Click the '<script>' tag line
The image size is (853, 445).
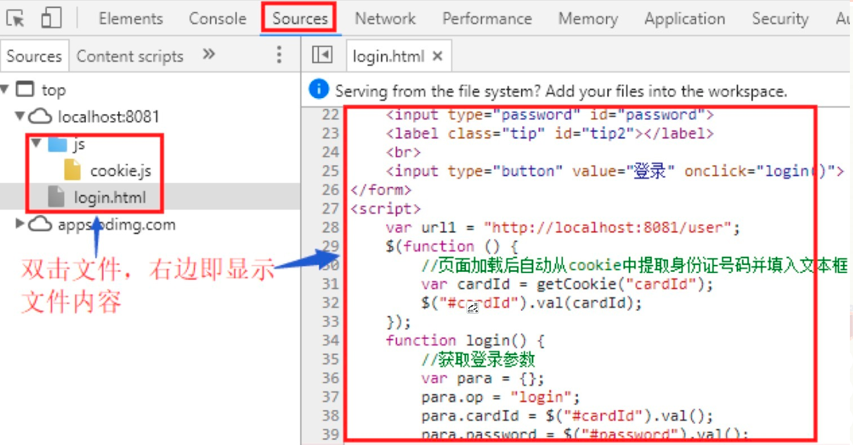tap(386, 209)
